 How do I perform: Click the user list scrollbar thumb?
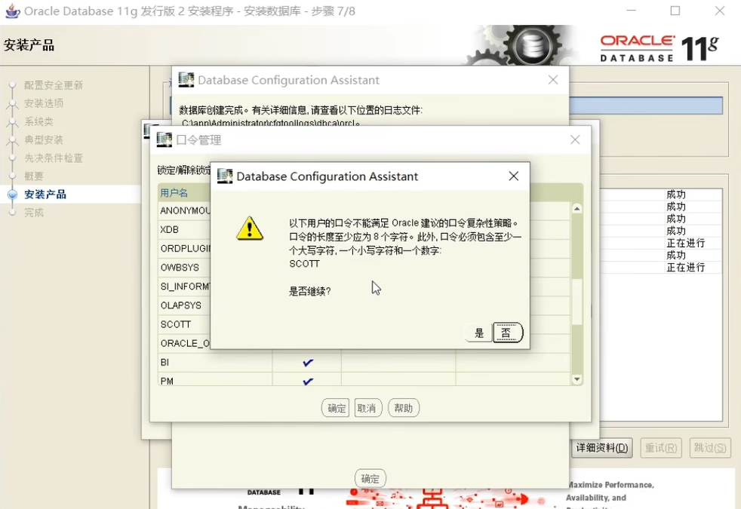[577, 302]
